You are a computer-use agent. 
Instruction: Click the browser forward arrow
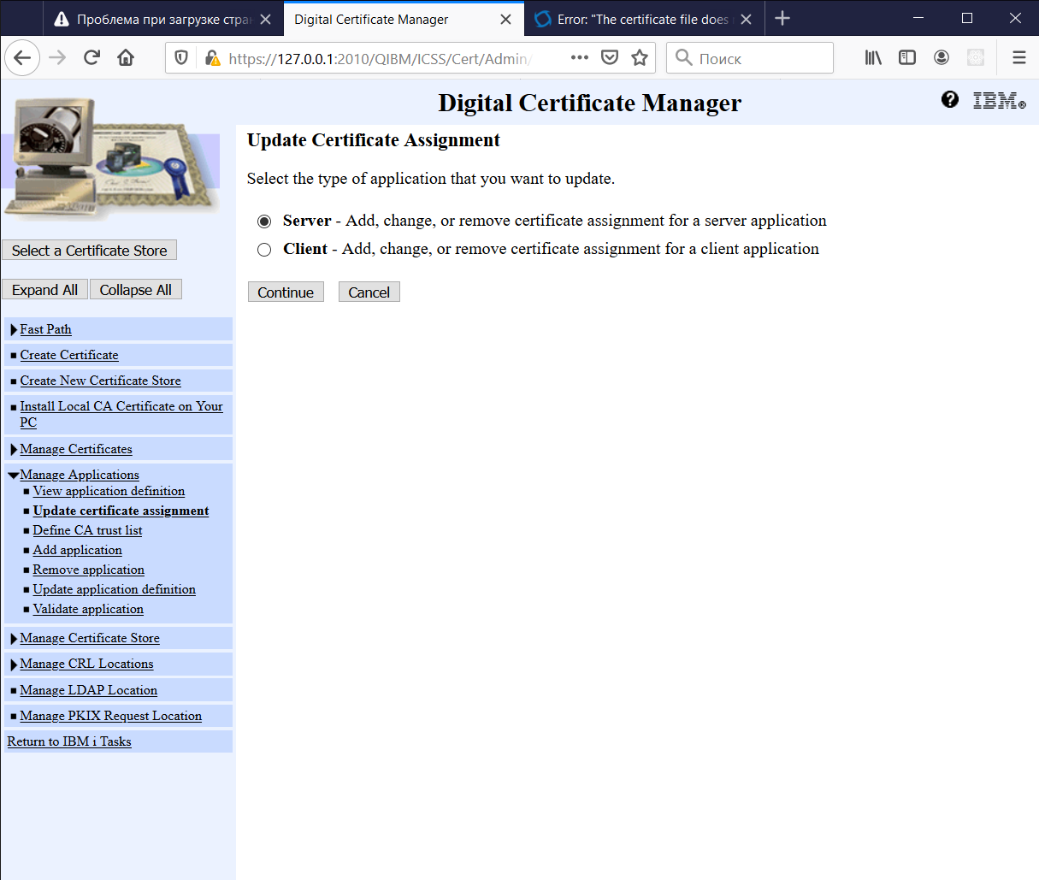[x=57, y=57]
